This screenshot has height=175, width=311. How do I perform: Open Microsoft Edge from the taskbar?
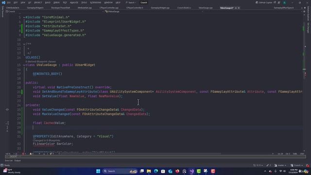(x=156, y=171)
